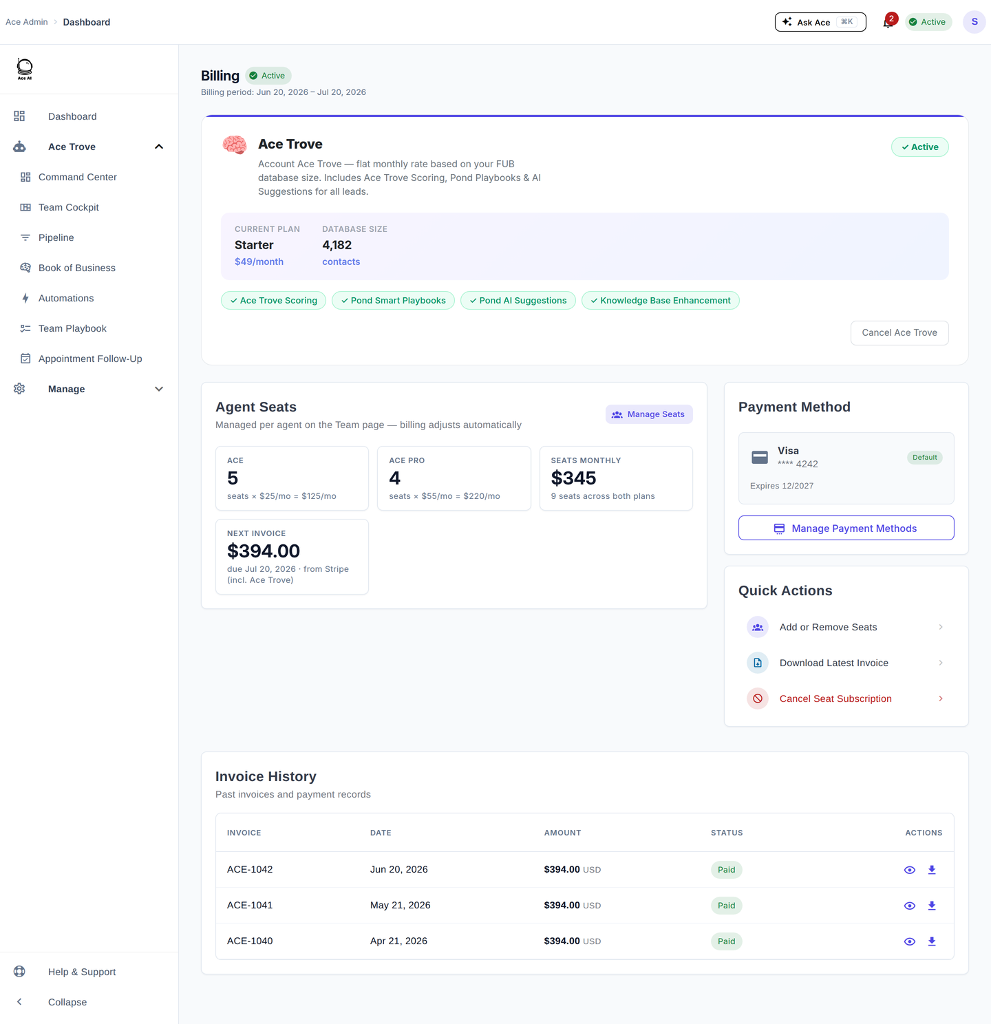991x1024 pixels.
Task: Click the Manage gear icon
Action: click(x=19, y=389)
